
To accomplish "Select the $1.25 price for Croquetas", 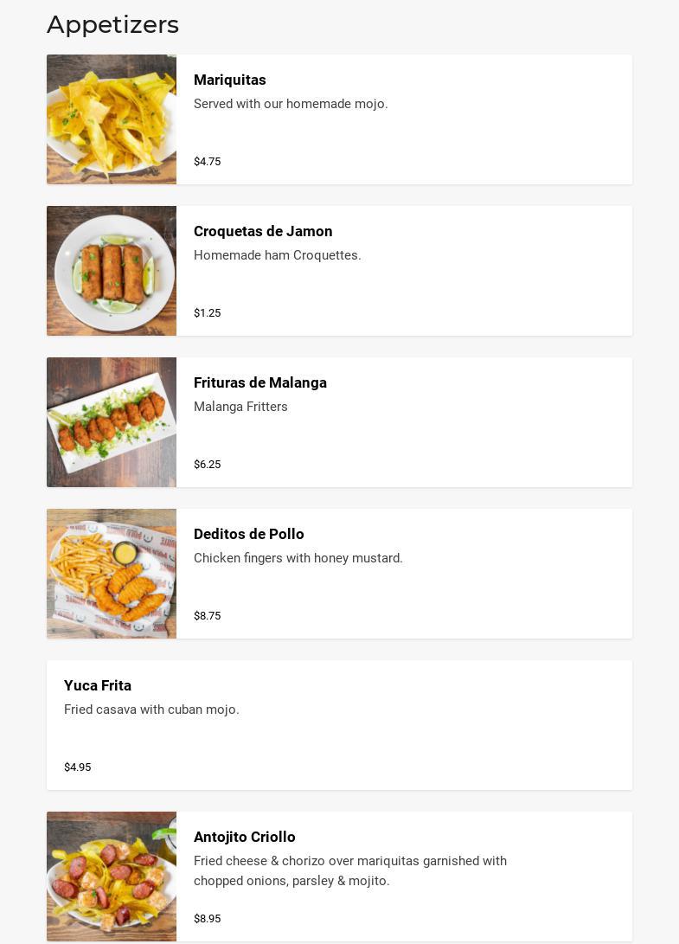I will pyautogui.click(x=208, y=313).
